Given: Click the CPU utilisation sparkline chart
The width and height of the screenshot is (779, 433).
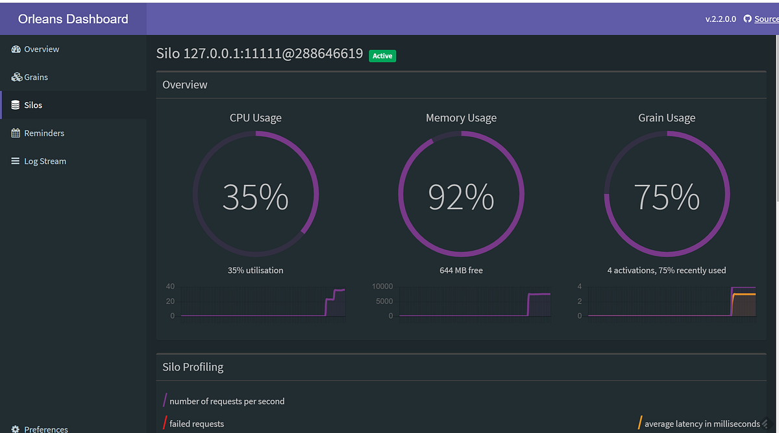Looking at the screenshot, I should (x=263, y=301).
